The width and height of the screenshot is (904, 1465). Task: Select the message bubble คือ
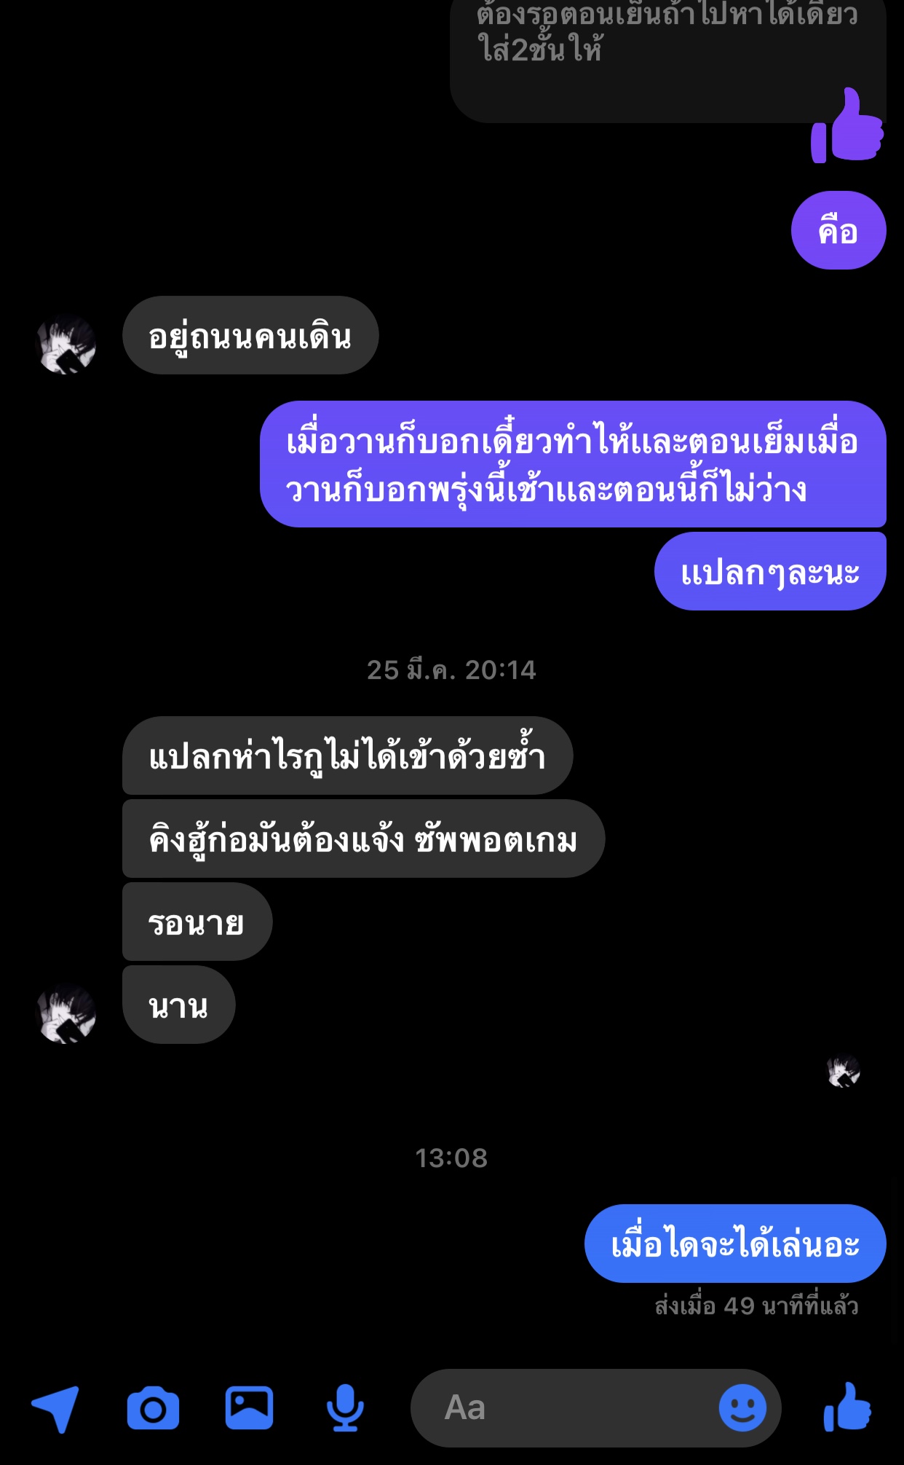pos(838,231)
